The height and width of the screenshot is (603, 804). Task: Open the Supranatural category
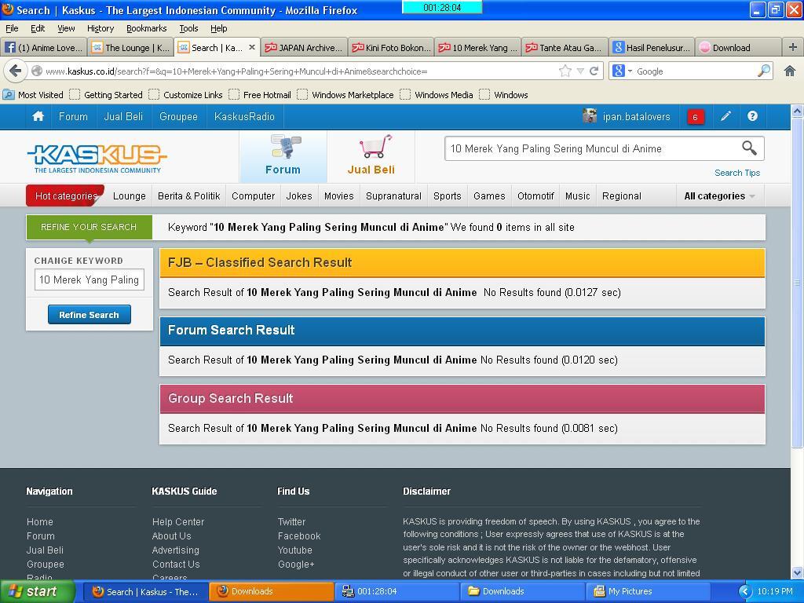393,196
